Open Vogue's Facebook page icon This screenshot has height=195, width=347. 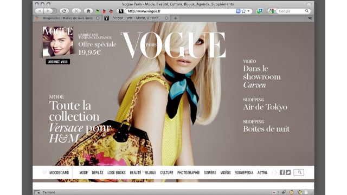click(282, 172)
